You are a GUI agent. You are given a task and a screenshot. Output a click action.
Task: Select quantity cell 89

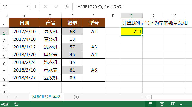click(x=72, y=78)
